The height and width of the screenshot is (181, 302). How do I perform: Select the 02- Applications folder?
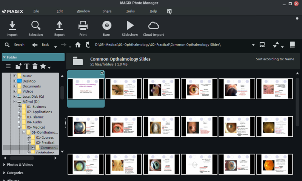39,112
